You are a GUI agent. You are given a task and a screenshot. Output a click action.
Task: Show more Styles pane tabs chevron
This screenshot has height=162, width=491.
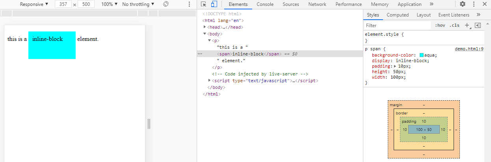[478, 15]
